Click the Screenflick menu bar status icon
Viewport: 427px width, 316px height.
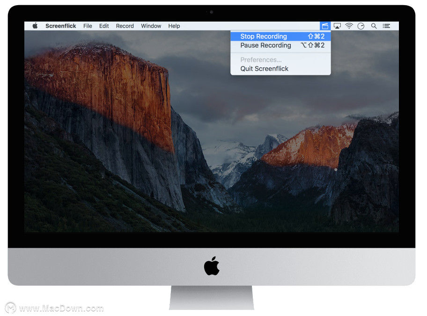click(x=325, y=26)
